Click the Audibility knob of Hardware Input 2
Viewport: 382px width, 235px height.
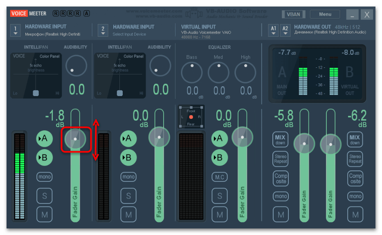[x=160, y=65]
